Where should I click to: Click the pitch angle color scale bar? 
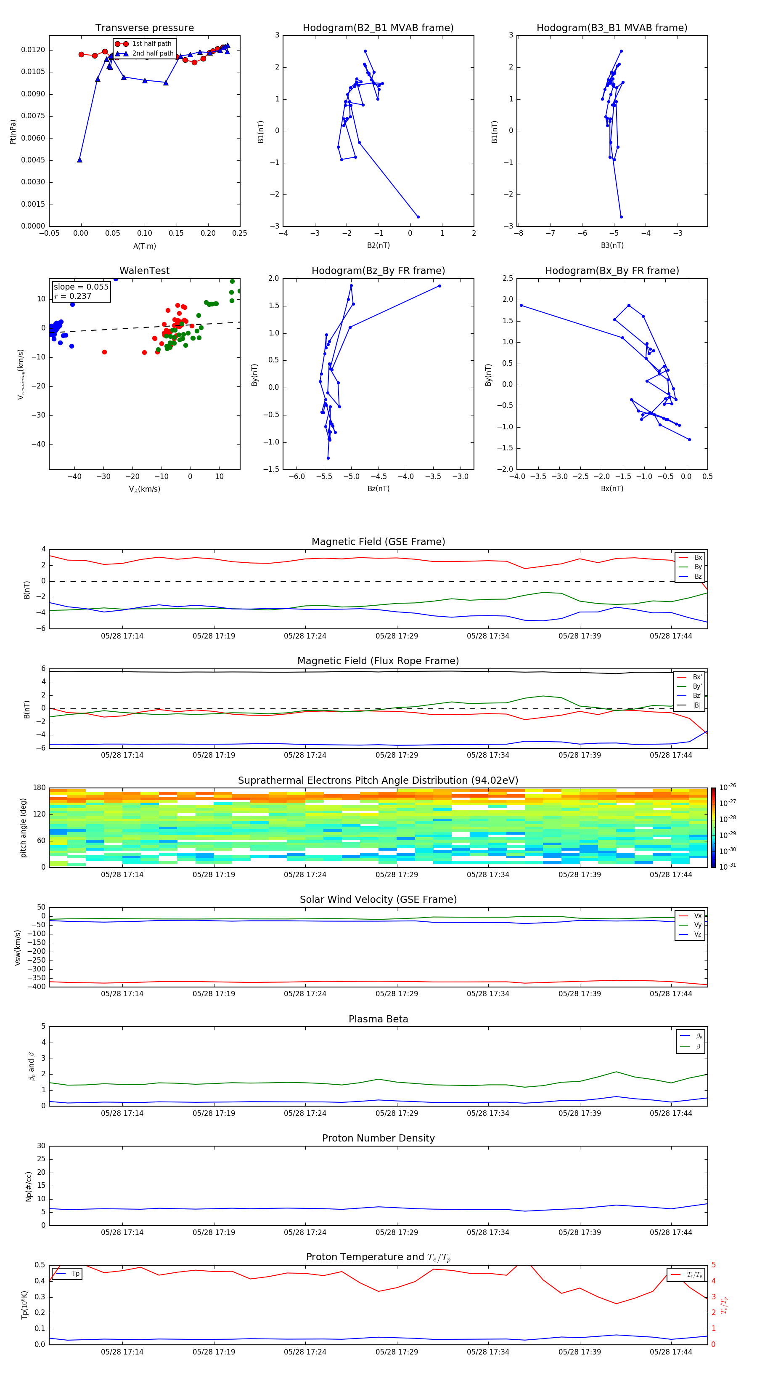point(713,828)
